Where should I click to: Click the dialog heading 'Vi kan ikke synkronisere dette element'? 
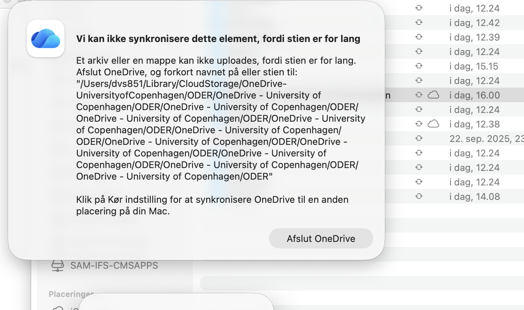click(x=218, y=39)
